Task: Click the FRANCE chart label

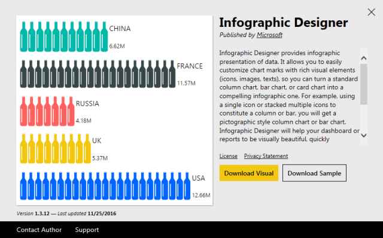Action: coord(190,66)
